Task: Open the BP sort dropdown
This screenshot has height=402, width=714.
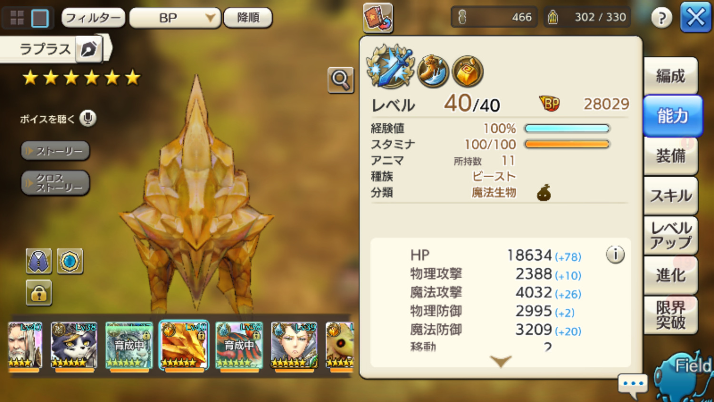Action: click(175, 18)
